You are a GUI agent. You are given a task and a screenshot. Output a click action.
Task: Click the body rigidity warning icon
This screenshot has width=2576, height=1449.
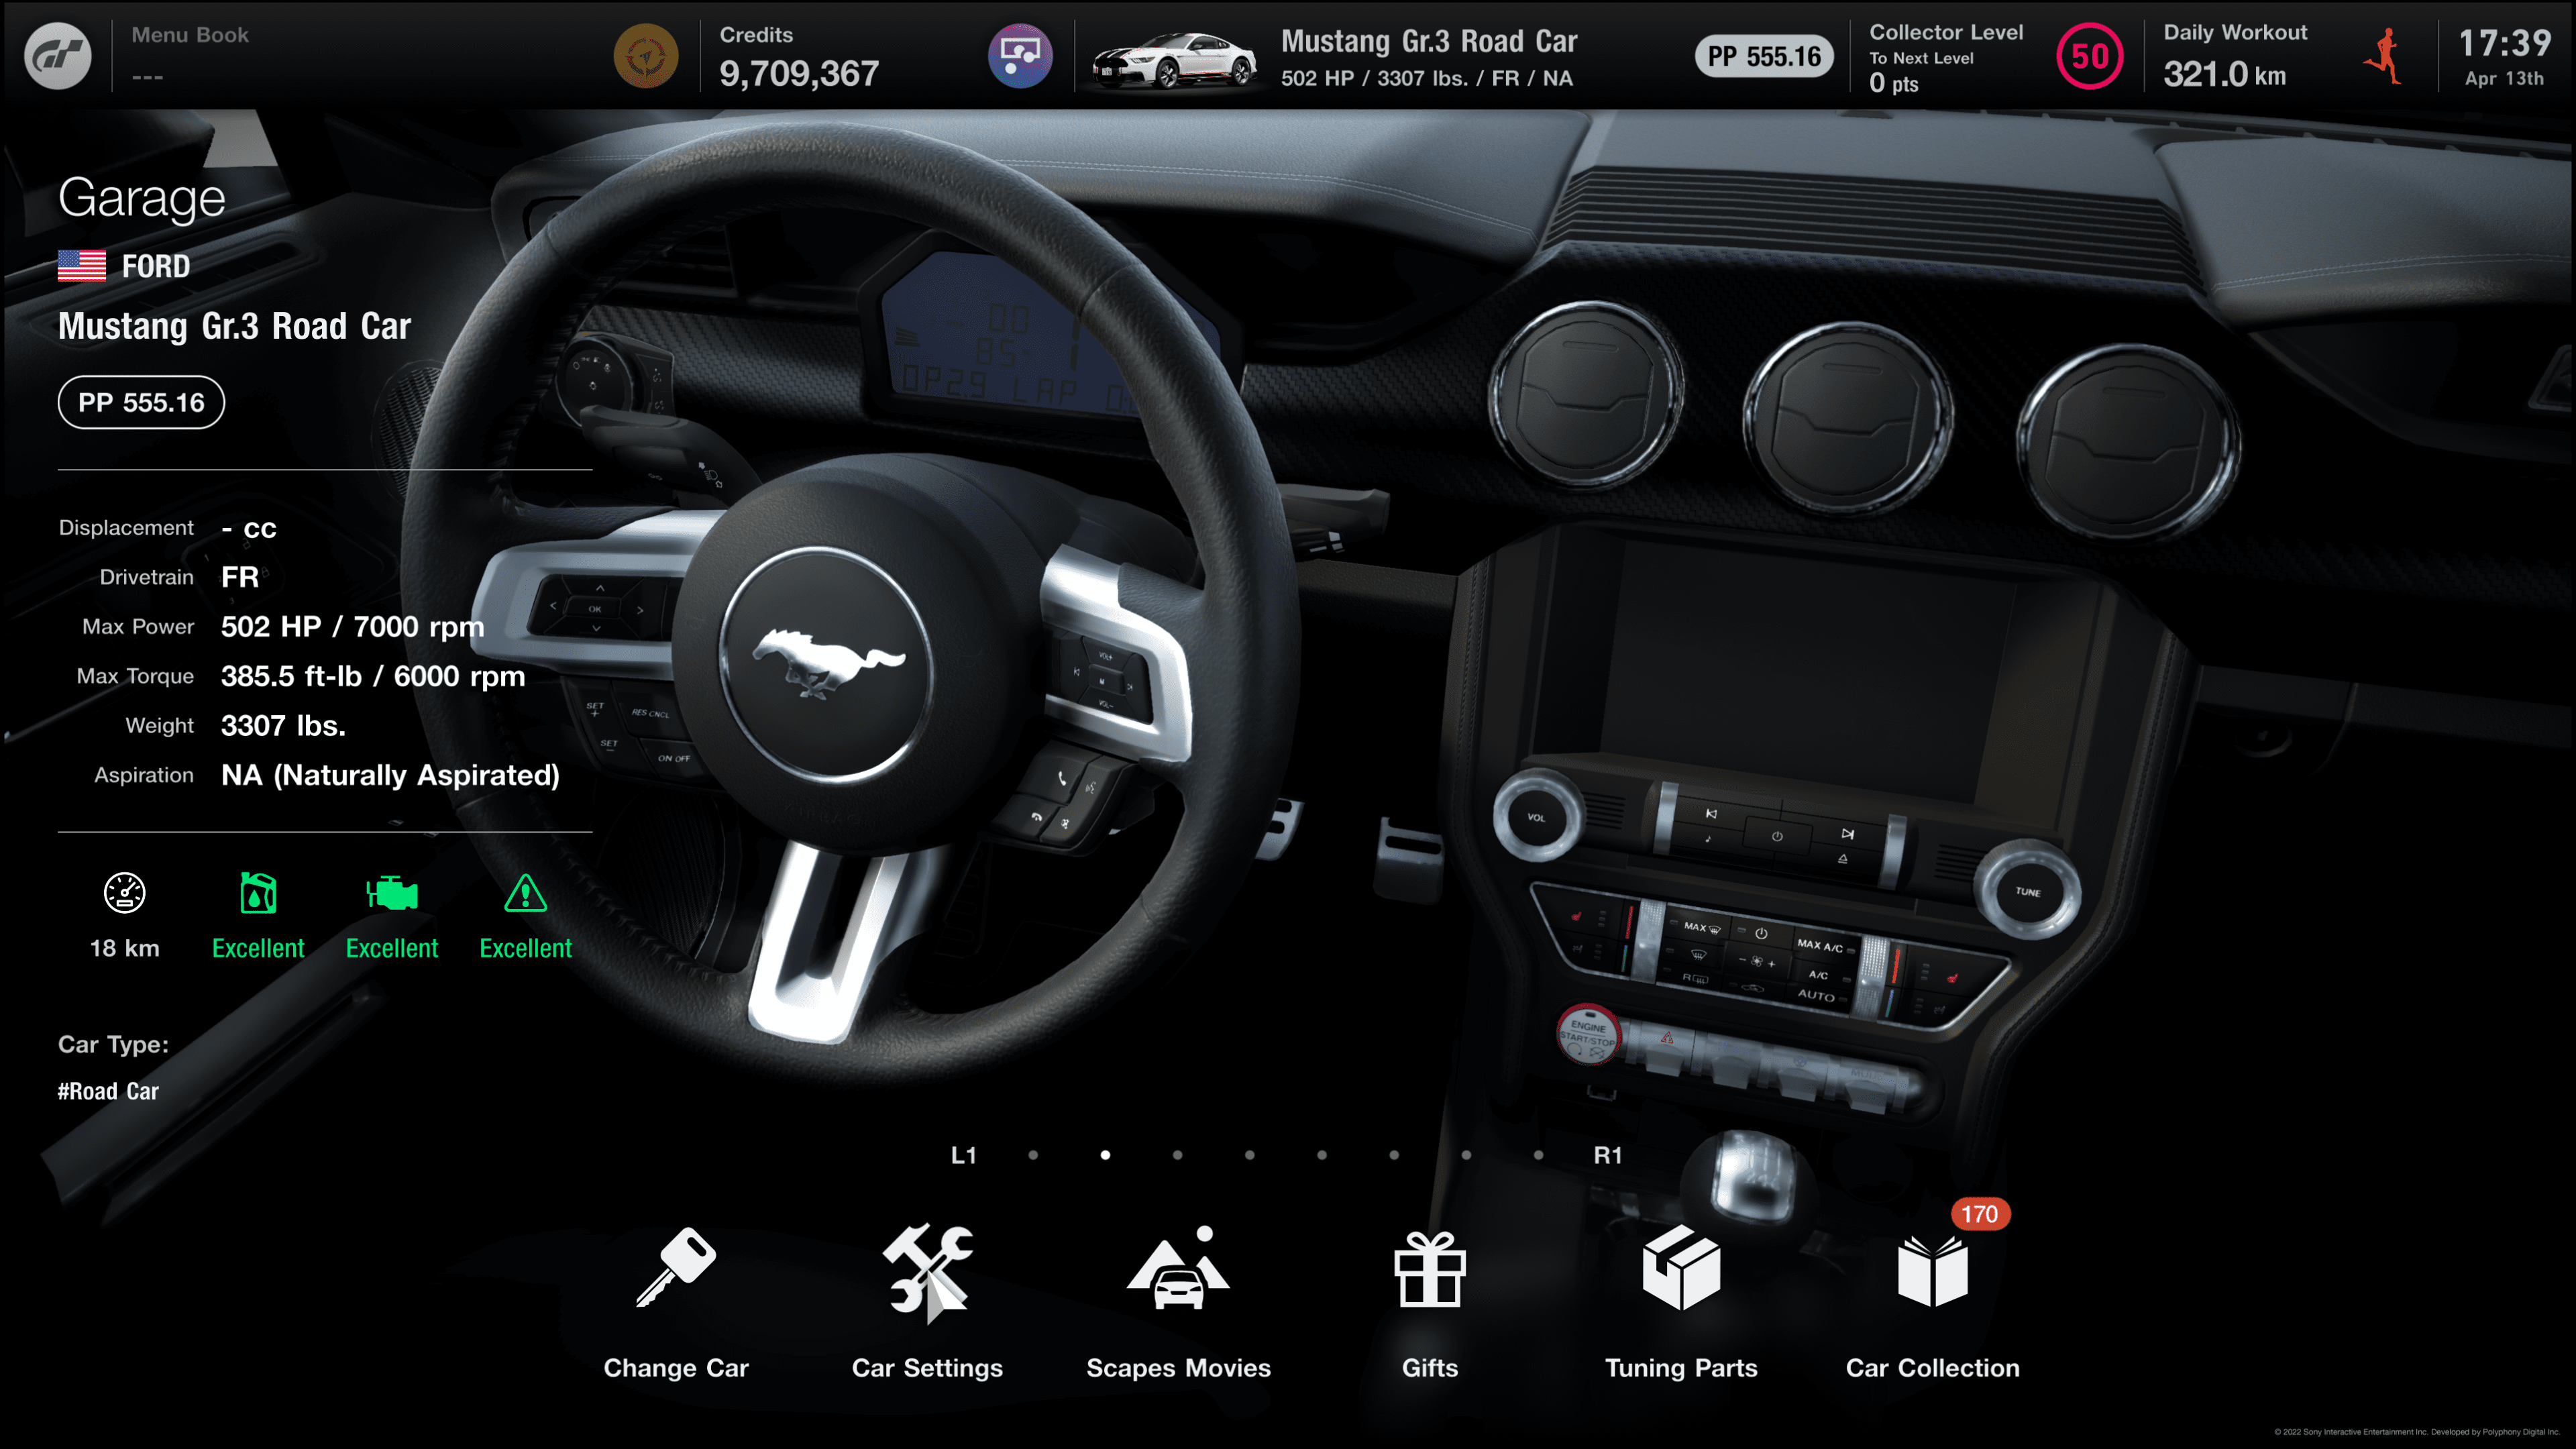click(526, 893)
